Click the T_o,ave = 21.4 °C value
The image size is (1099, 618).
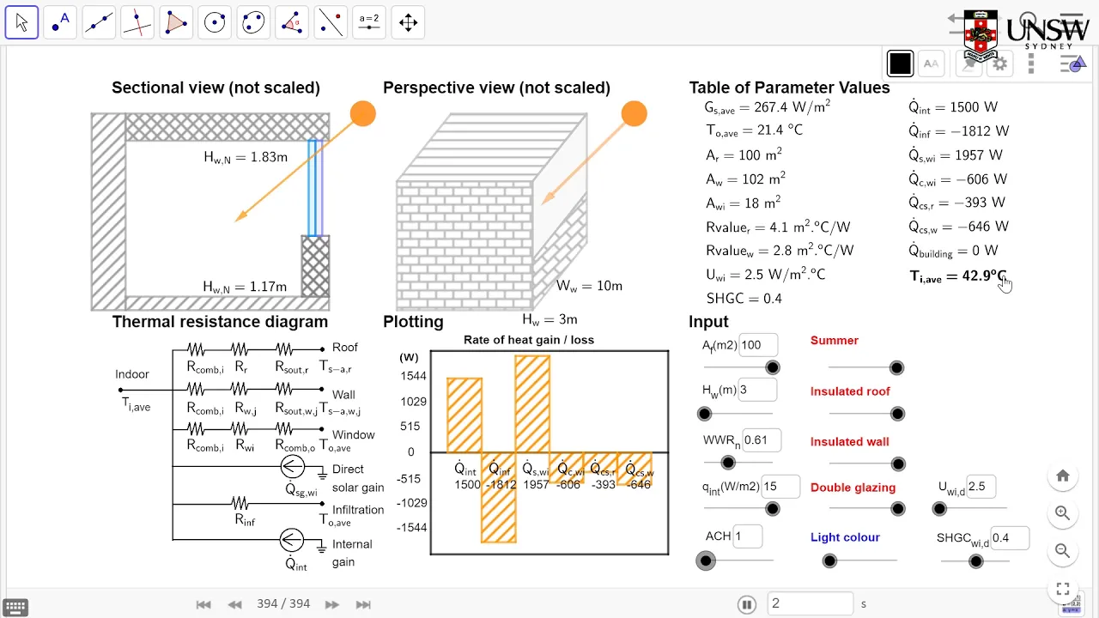(755, 130)
